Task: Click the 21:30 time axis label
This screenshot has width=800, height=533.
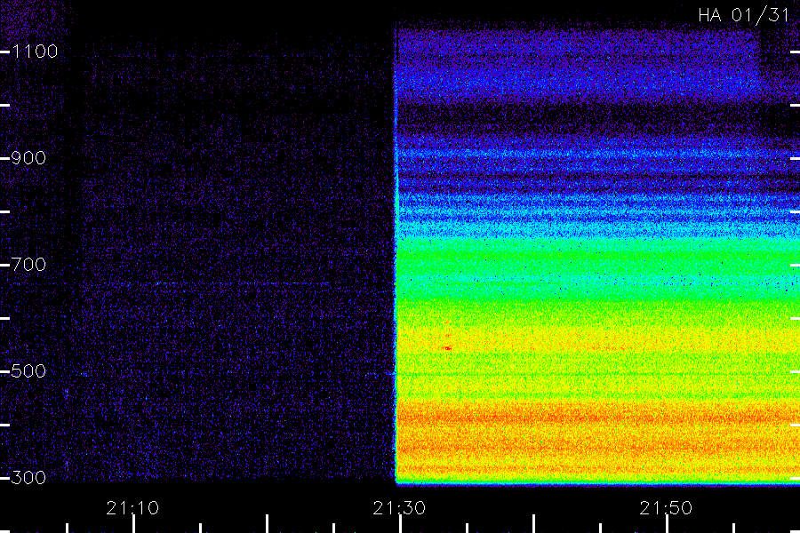Action: 399,508
